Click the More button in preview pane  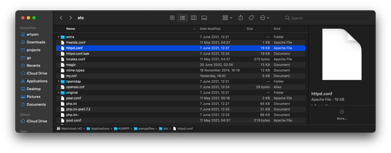[342, 114]
